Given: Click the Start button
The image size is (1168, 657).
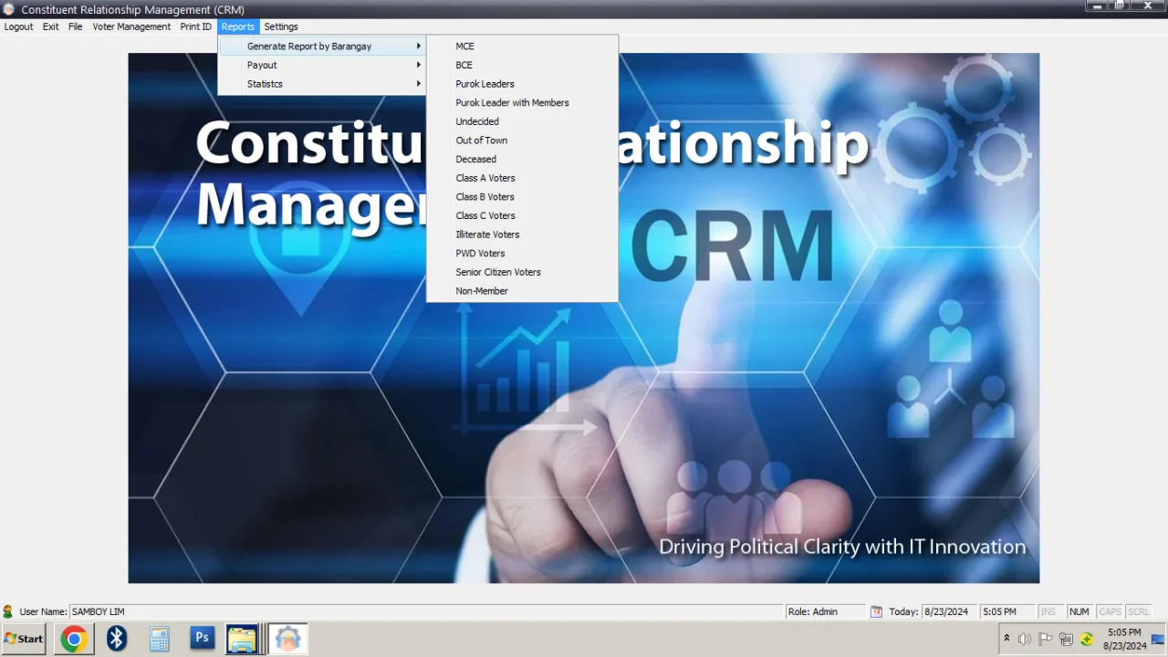Looking at the screenshot, I should (x=24, y=639).
